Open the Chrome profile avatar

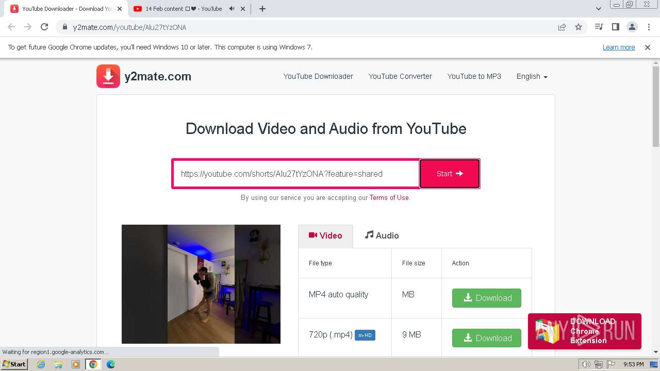click(632, 27)
